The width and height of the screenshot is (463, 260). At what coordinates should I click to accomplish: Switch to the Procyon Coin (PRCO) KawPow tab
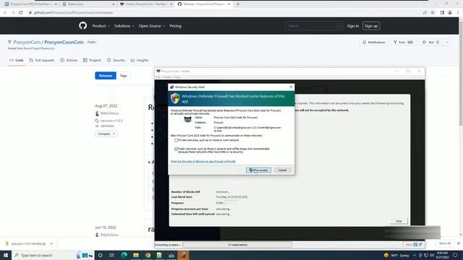[x=30, y=4]
